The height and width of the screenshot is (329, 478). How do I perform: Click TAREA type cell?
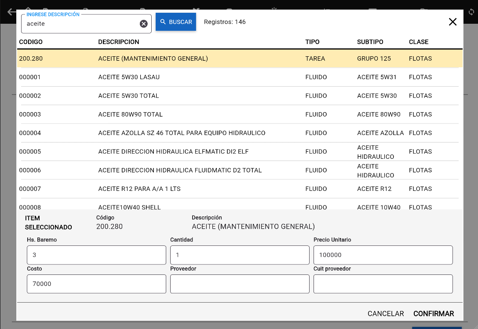[315, 58]
